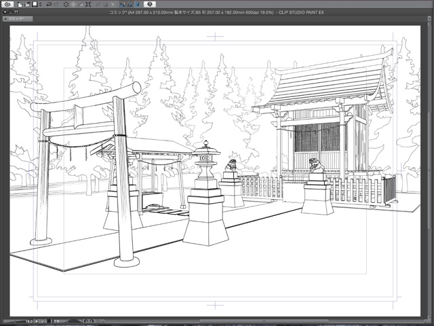Create a new document with the New icon
Viewport: 434px width, 326px height.
(20, 4)
